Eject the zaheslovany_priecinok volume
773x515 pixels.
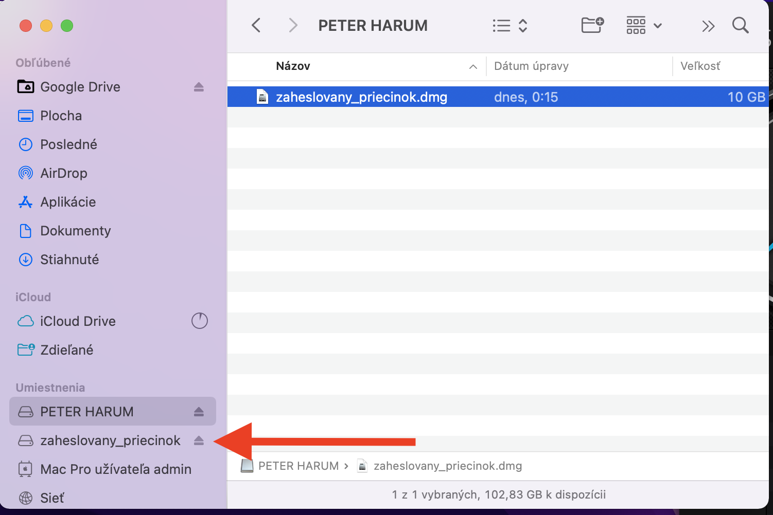tap(199, 440)
